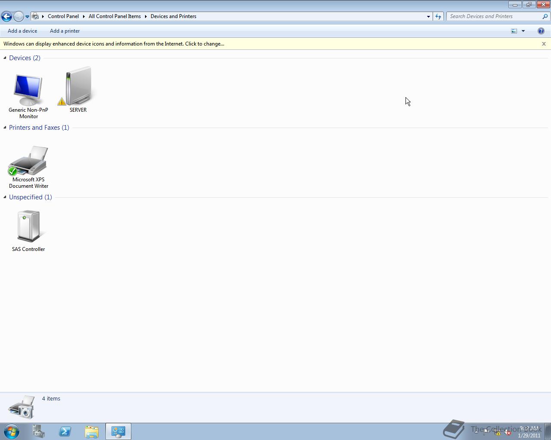The width and height of the screenshot is (551, 440).
Task: Show hidden tray icons arrow
Action: tap(476, 432)
